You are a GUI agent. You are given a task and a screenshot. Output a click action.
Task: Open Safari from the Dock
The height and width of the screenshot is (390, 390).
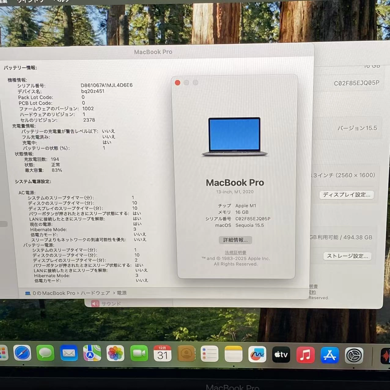tap(23, 354)
